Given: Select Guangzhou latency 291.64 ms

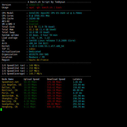Looking at the screenshot, I should click(x=79, y=104).
